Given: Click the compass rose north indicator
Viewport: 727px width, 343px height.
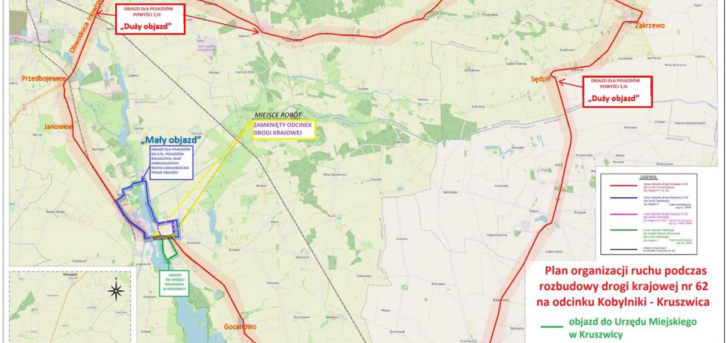Looking at the screenshot, I should [x=116, y=291].
